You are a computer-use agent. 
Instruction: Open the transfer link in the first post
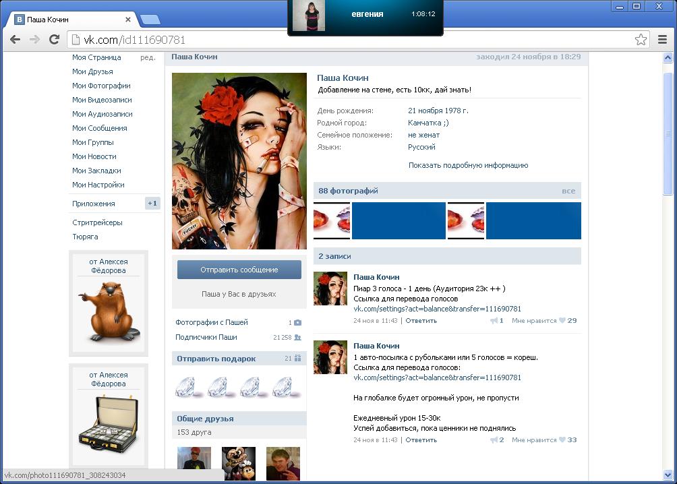437,309
